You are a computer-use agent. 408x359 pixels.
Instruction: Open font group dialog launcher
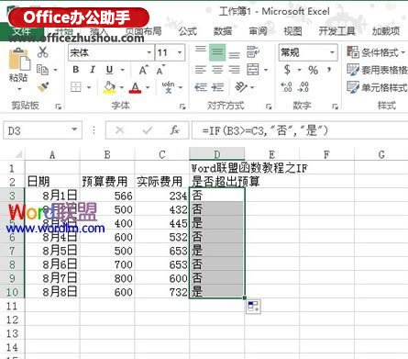tap(182, 107)
